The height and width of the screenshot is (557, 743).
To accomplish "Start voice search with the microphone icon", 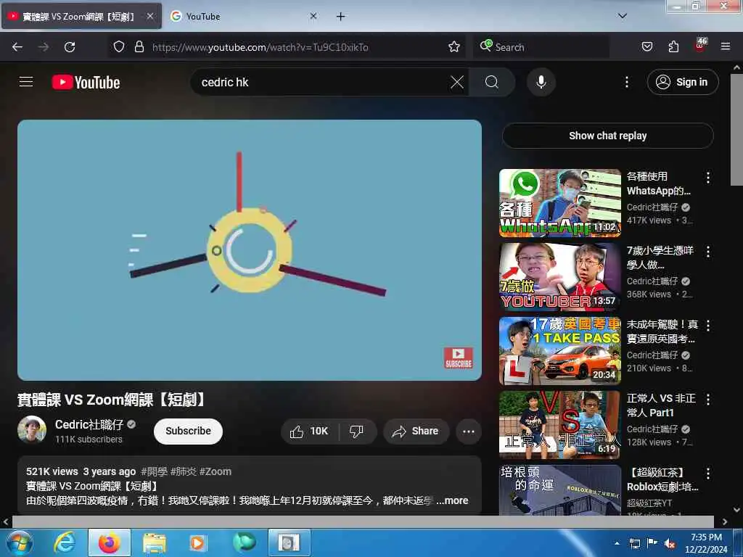I will [541, 82].
